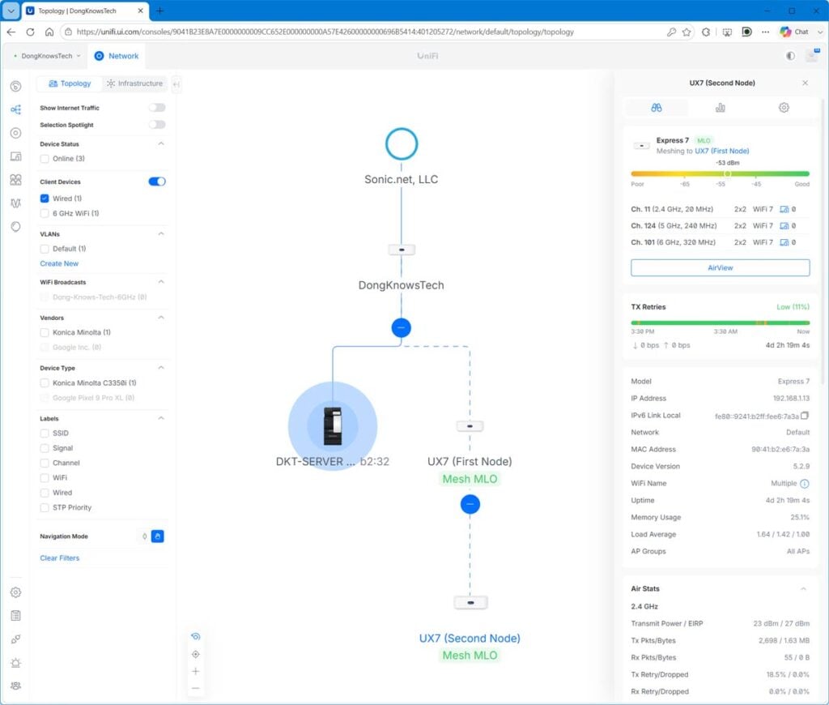Collapse the filter sidebar panel arrow

(x=176, y=83)
